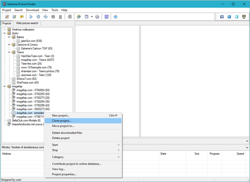Expand the Monitor panel down chevron
Screen dimensions: 250x182
(247, 148)
